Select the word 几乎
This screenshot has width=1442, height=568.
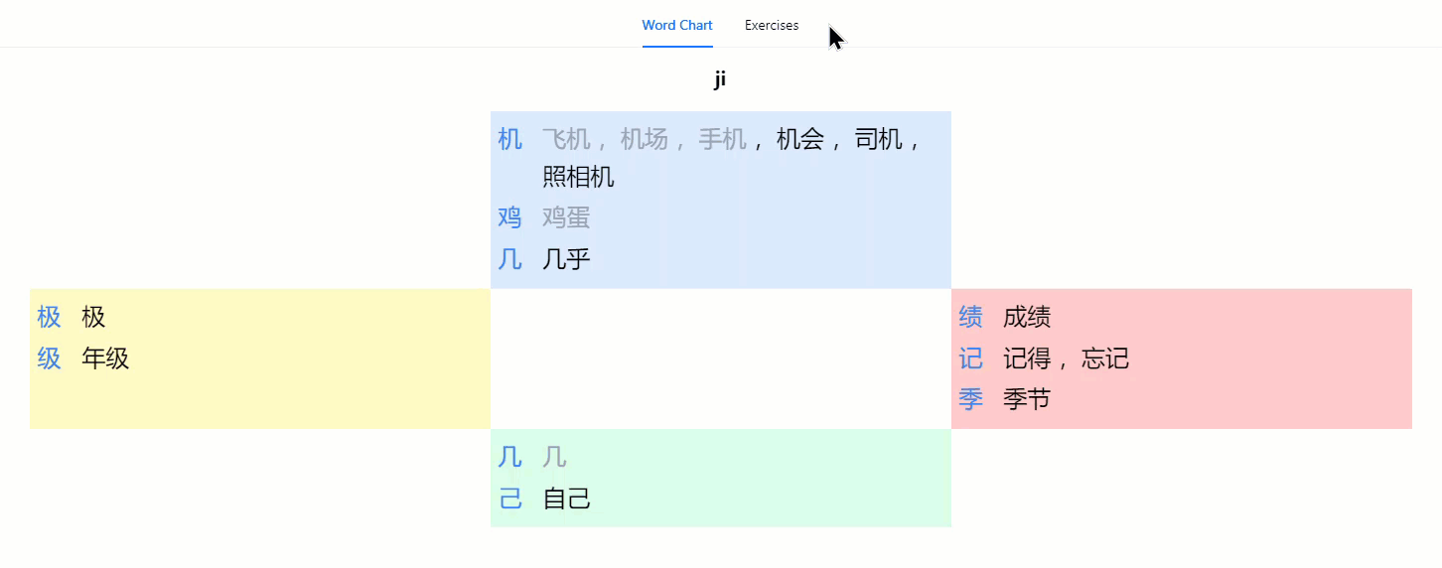pyautogui.click(x=566, y=259)
